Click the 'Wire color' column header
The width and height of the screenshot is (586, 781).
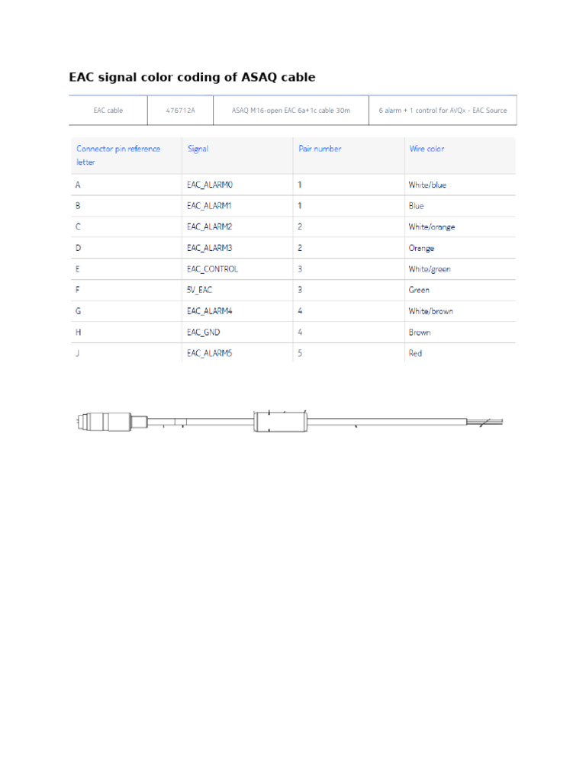(427, 149)
